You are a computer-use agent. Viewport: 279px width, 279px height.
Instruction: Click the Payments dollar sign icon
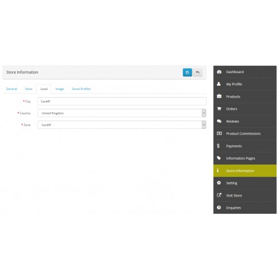coord(218,146)
